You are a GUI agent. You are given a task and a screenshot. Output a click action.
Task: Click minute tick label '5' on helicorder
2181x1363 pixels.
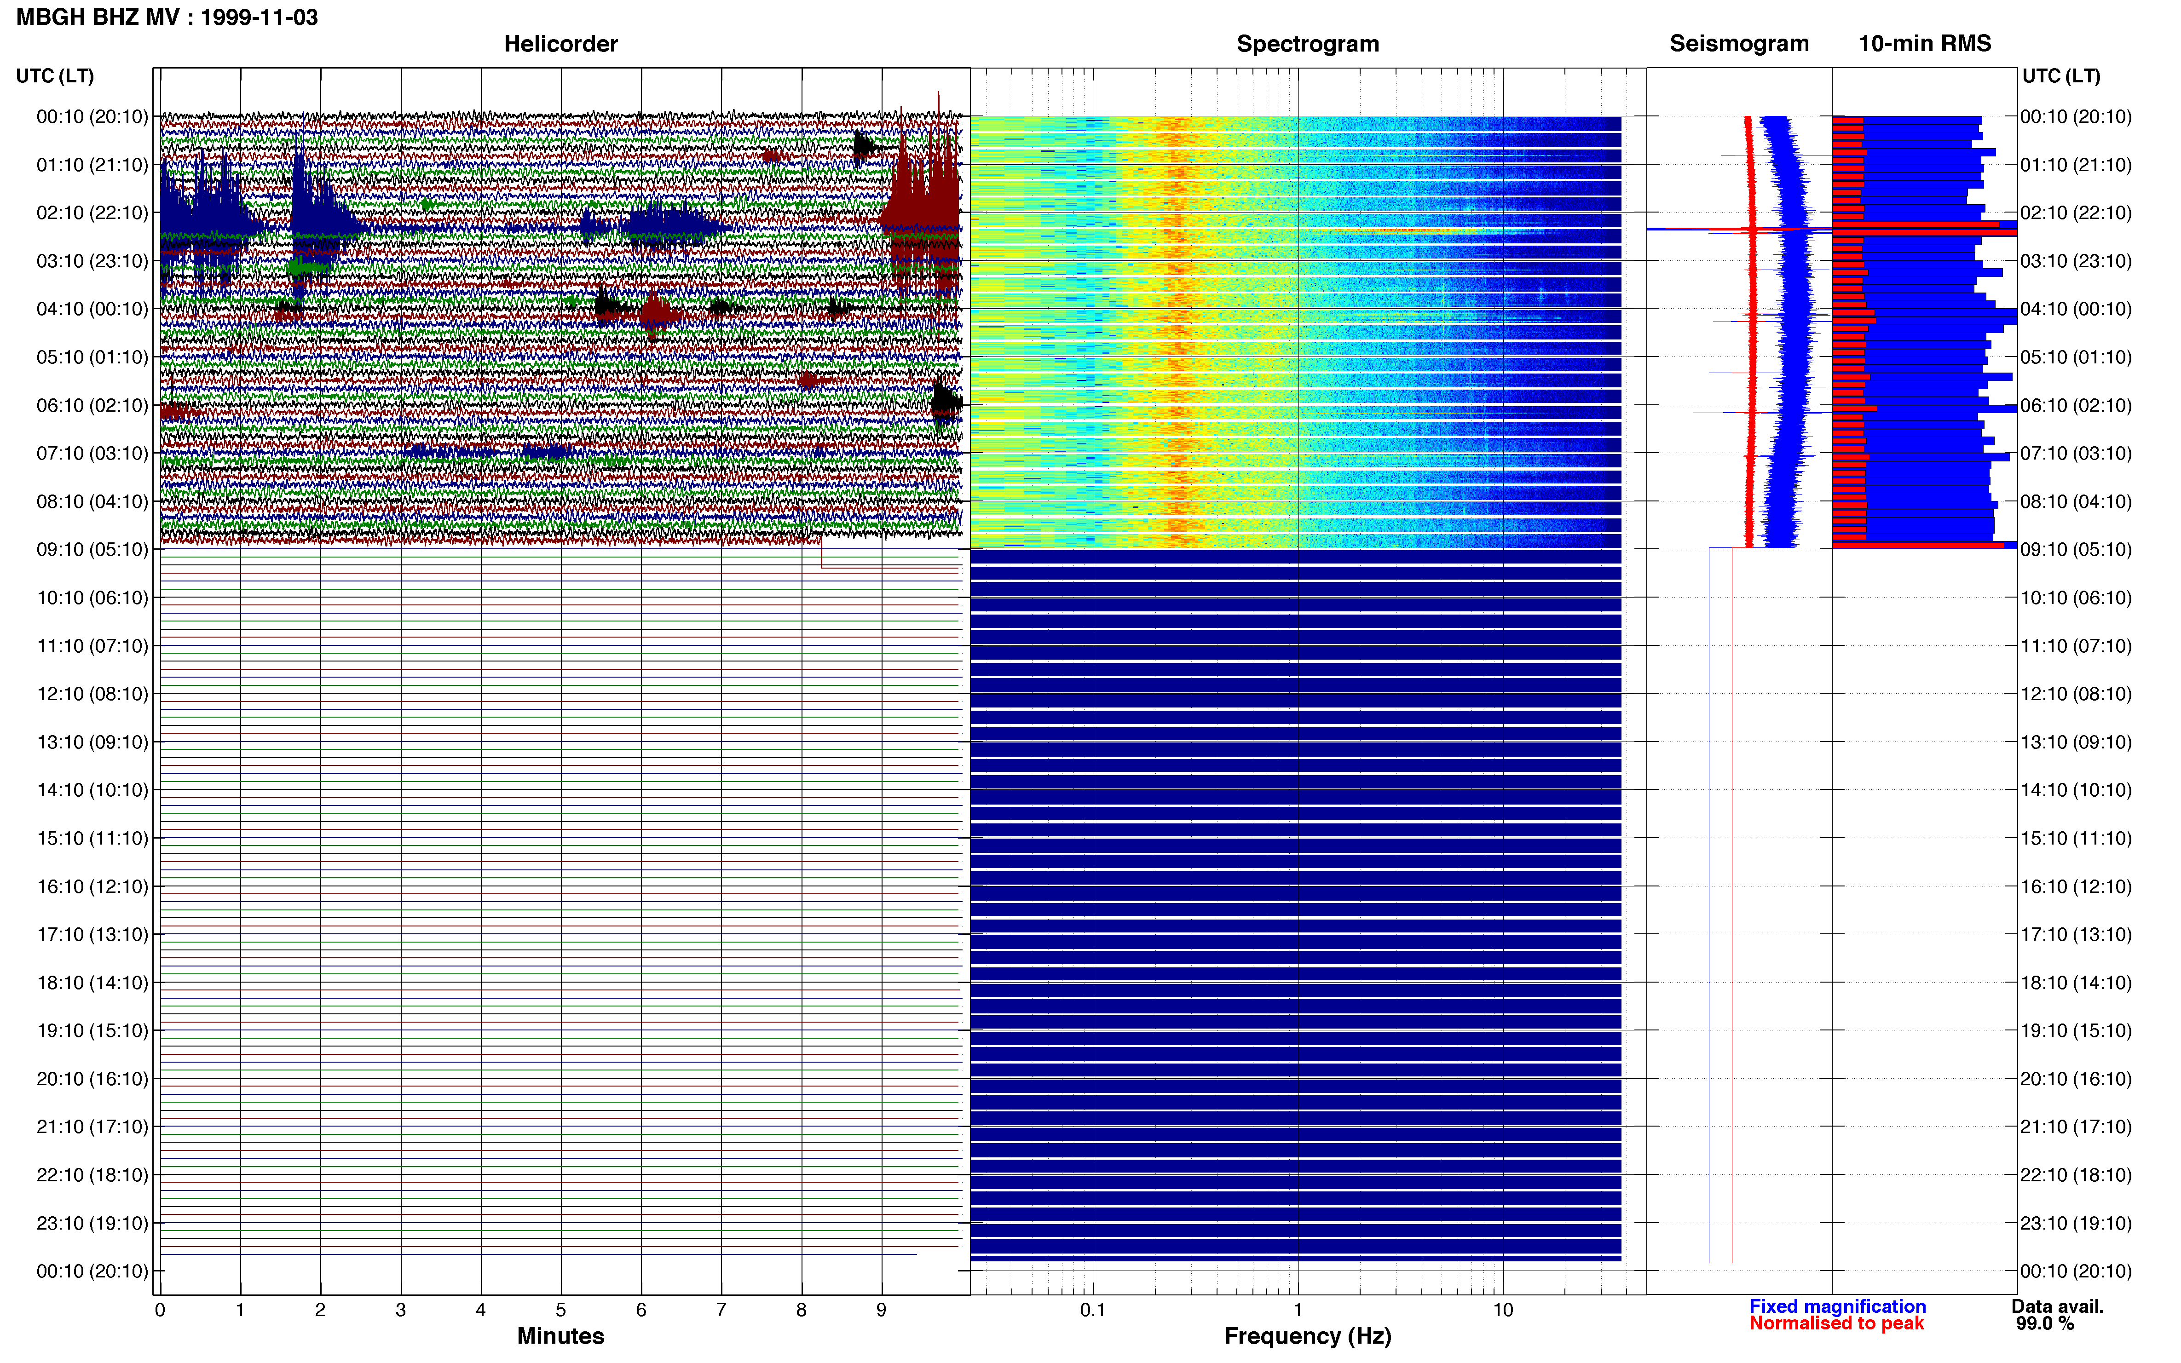(561, 1310)
